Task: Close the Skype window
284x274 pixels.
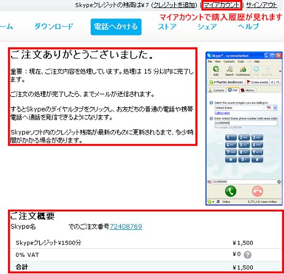Action: [278, 56]
